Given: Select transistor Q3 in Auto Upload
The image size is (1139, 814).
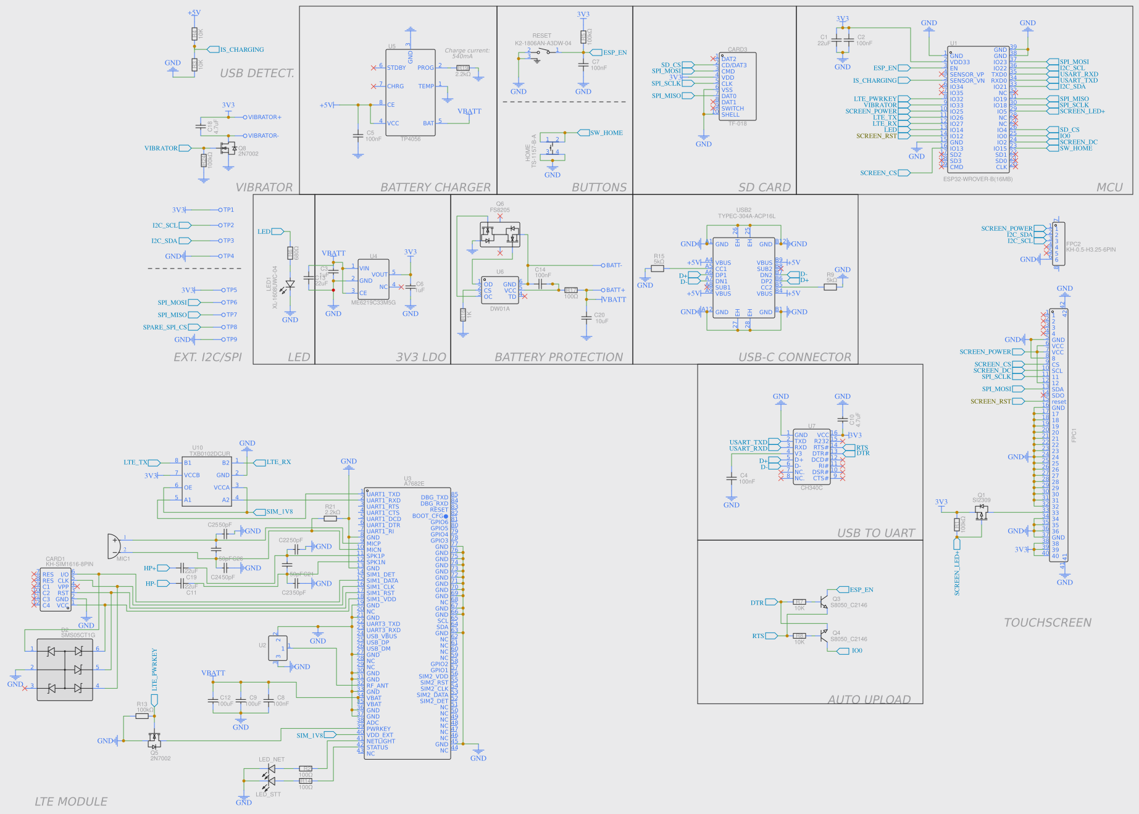Looking at the screenshot, I should 824,602.
